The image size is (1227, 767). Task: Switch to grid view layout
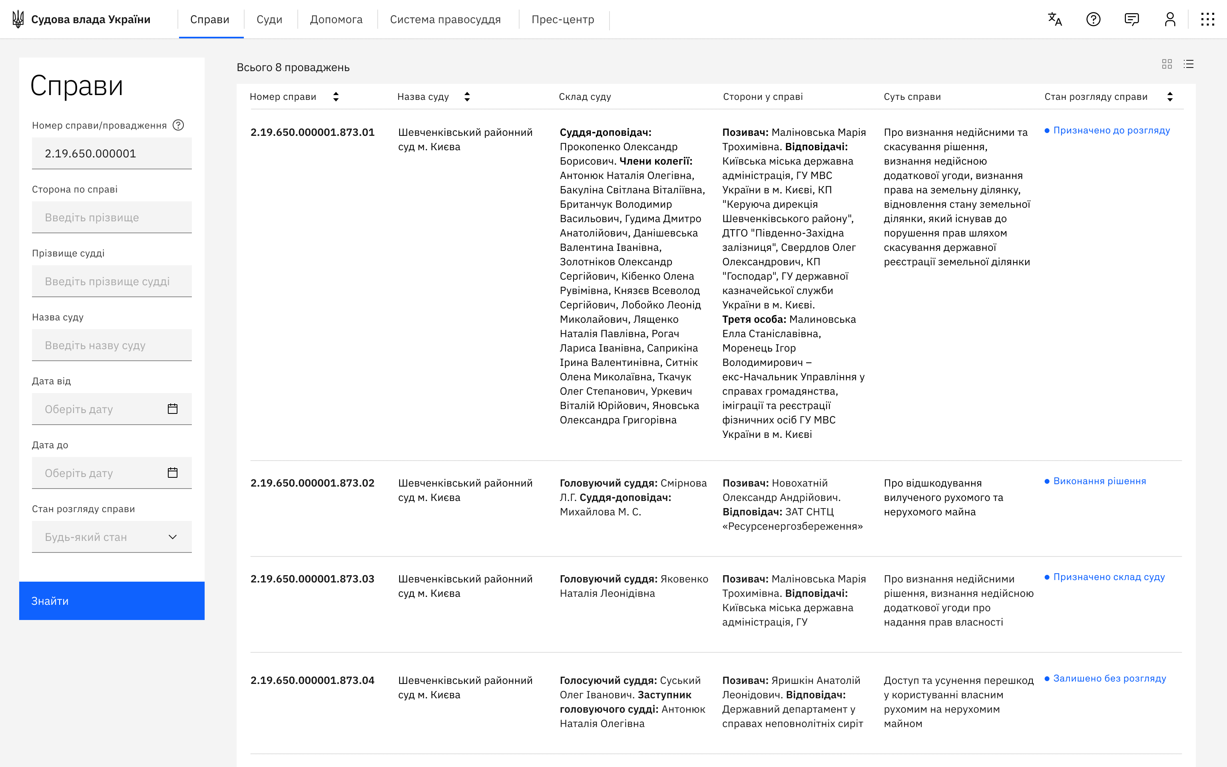tap(1167, 64)
